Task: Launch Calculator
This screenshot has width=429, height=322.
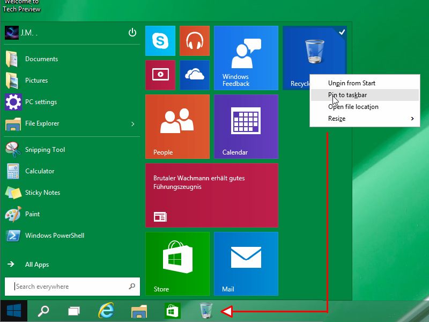Action: click(72, 171)
